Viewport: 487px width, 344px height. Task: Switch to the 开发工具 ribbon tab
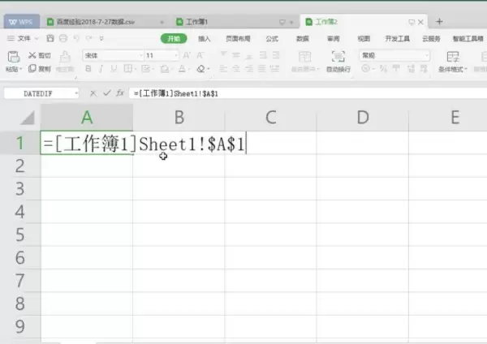[397, 38]
